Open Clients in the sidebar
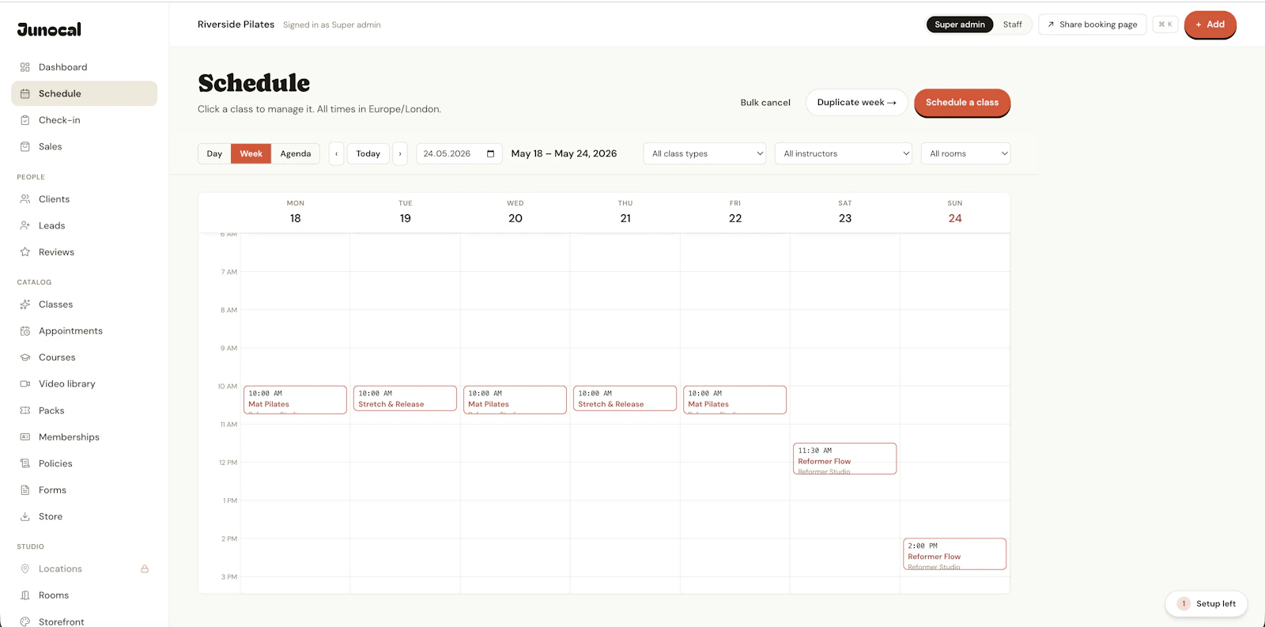1265x627 pixels. (84, 199)
